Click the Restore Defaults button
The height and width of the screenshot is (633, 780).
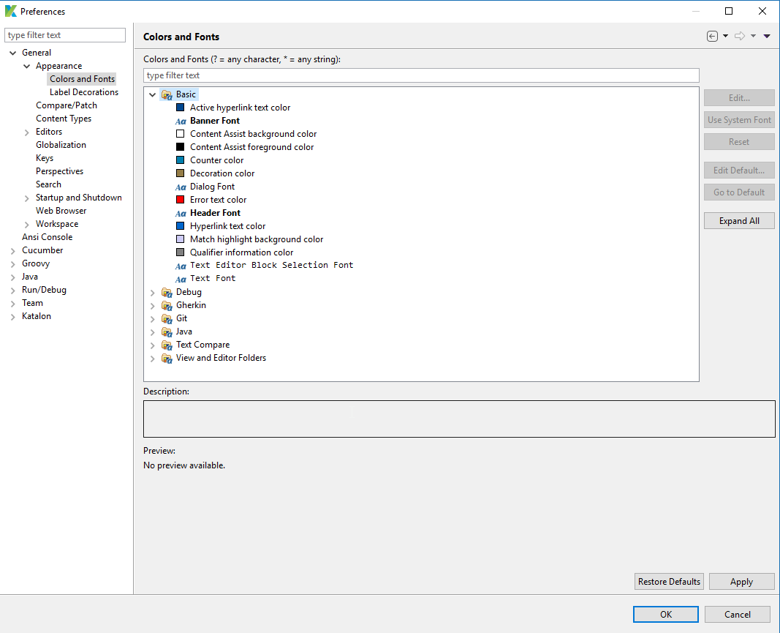669,582
